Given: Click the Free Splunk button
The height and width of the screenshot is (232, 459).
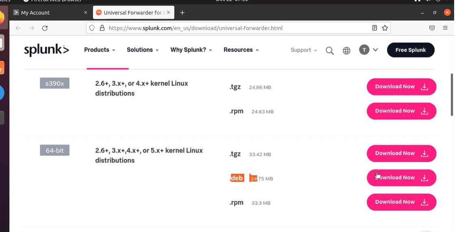Looking at the screenshot, I should (x=411, y=50).
